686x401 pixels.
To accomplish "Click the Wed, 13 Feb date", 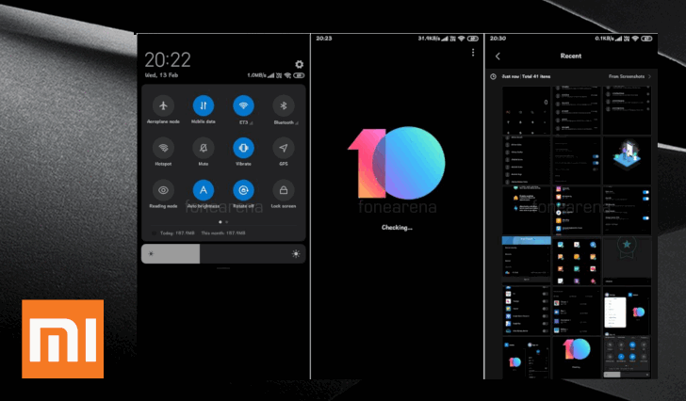I will 161,75.
